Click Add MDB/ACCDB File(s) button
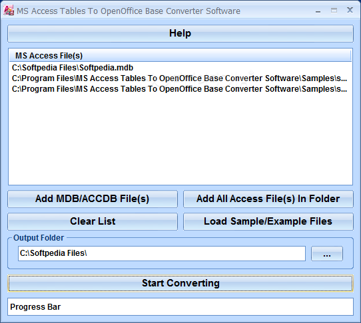 93,199
